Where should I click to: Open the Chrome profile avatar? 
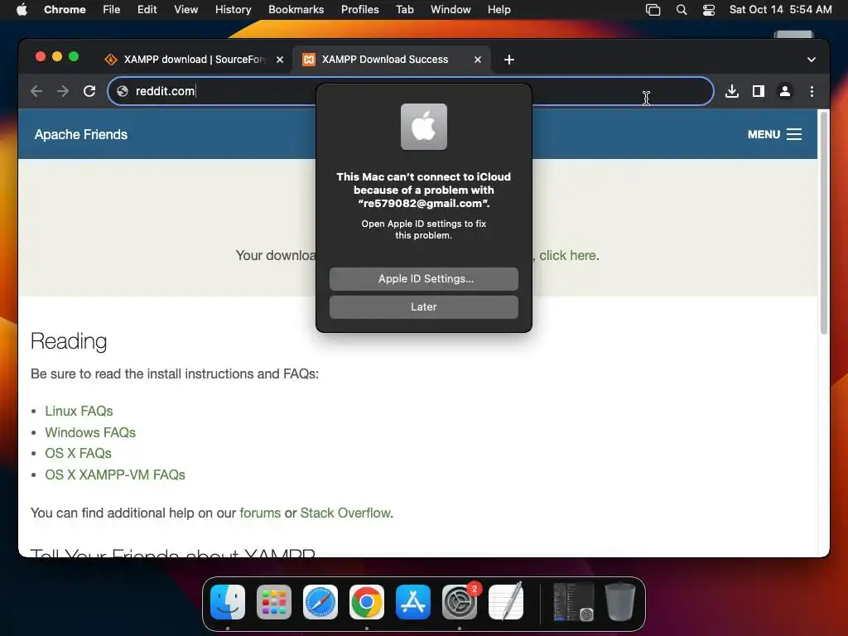click(x=785, y=91)
